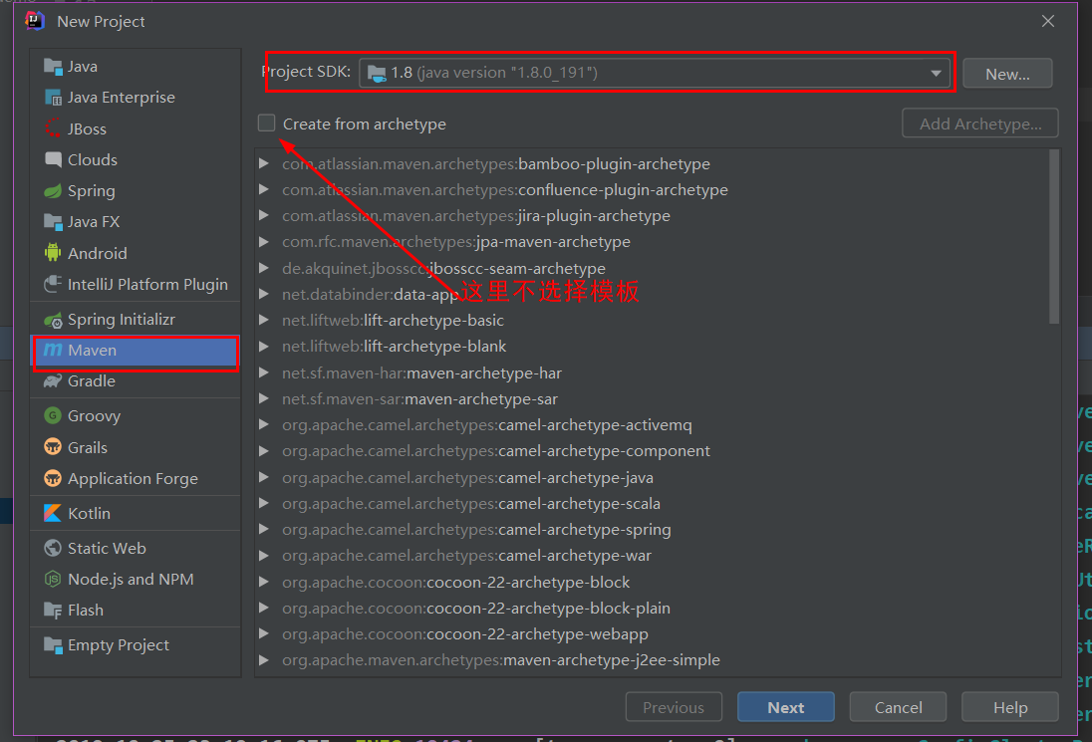This screenshot has width=1092, height=742.
Task: Click the Spring Initializr icon
Action: pos(53,320)
